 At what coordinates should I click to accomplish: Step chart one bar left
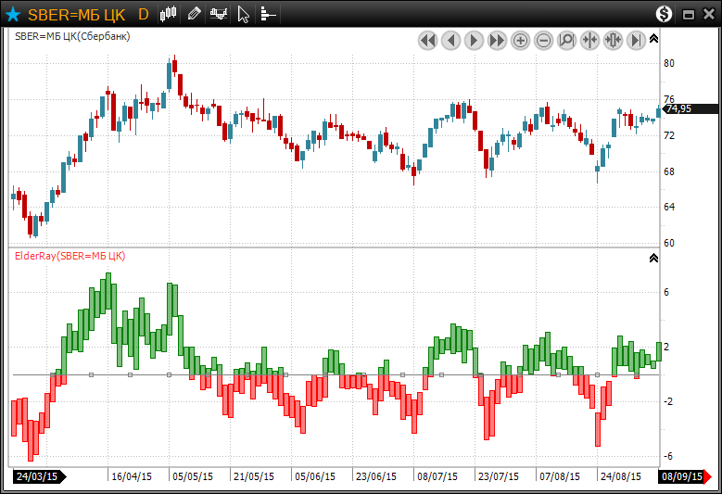pos(450,40)
